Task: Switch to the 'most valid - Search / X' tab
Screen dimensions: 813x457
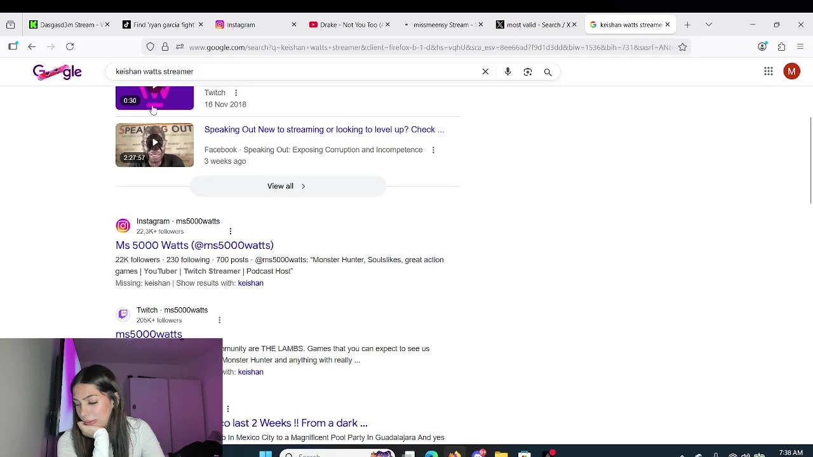Action: click(x=535, y=25)
